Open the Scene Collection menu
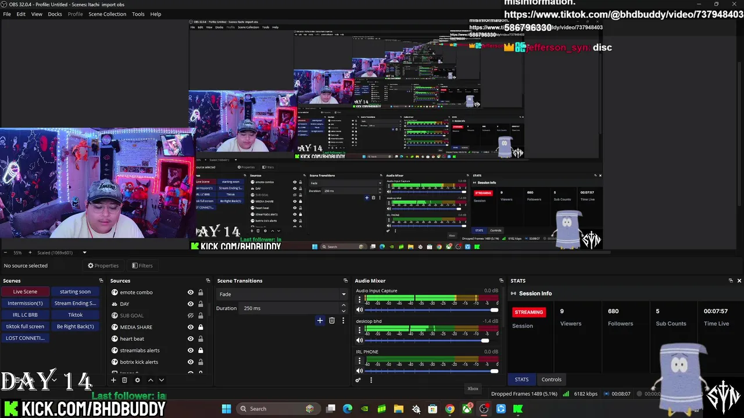This screenshot has height=418, width=744. [x=107, y=14]
